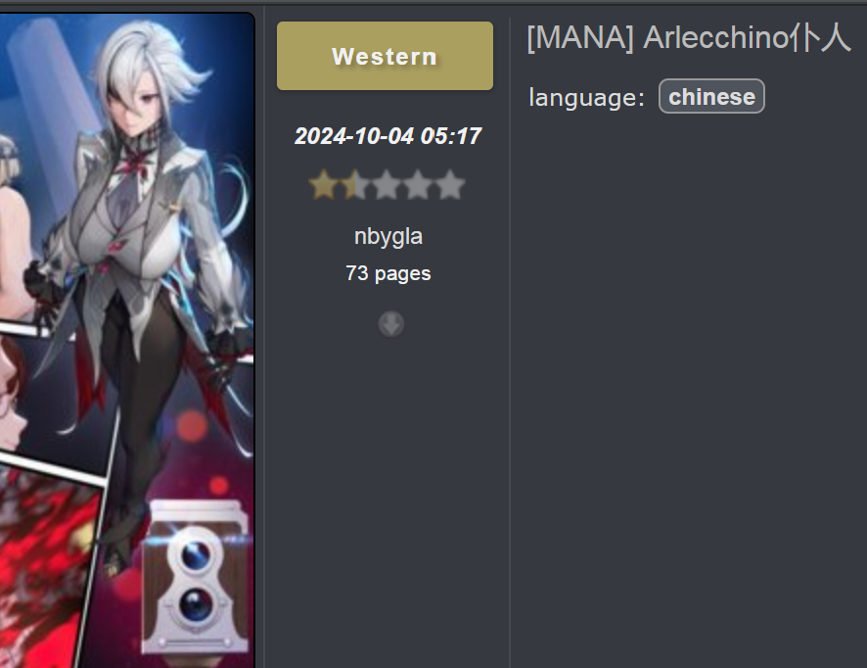Image resolution: width=867 pixels, height=668 pixels.
Task: Select the fourth rating star
Action: click(418, 185)
